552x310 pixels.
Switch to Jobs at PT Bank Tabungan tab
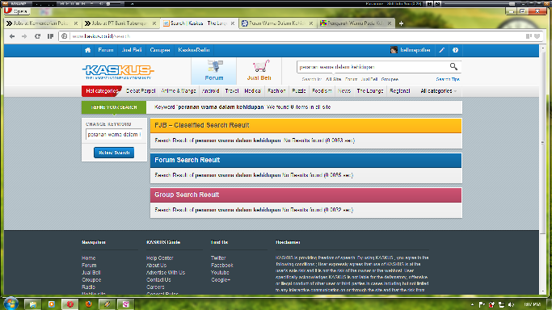coord(120,23)
